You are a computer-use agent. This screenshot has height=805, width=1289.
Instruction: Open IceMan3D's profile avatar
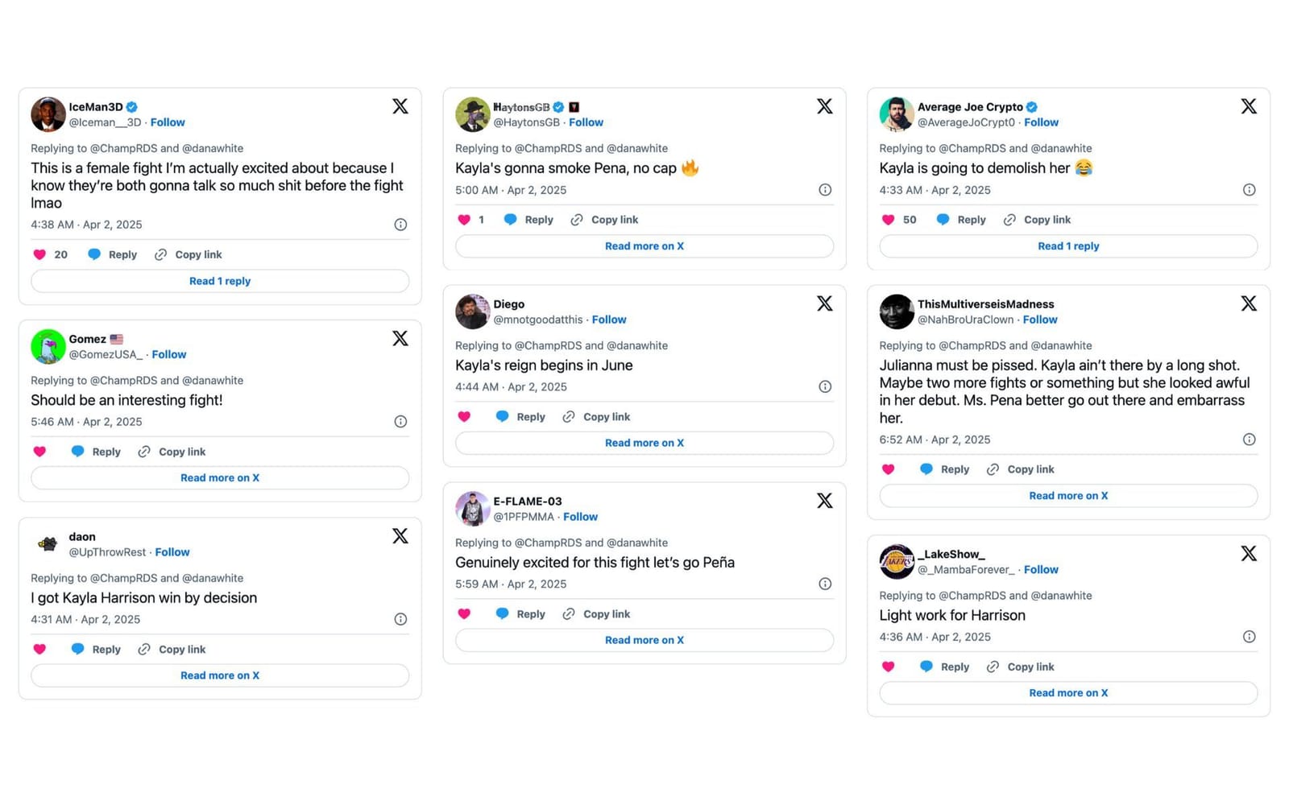[x=48, y=114]
